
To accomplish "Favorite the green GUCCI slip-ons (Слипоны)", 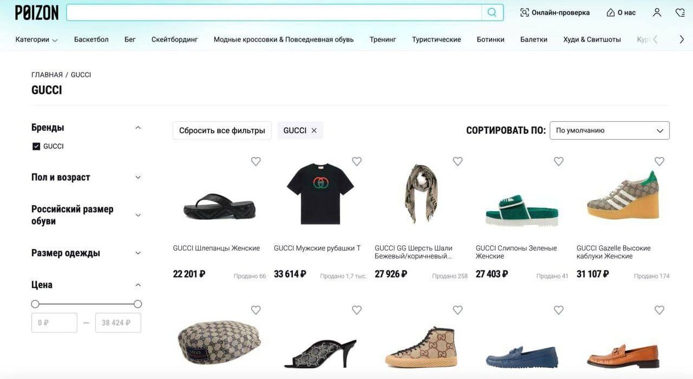I will pyautogui.click(x=558, y=162).
